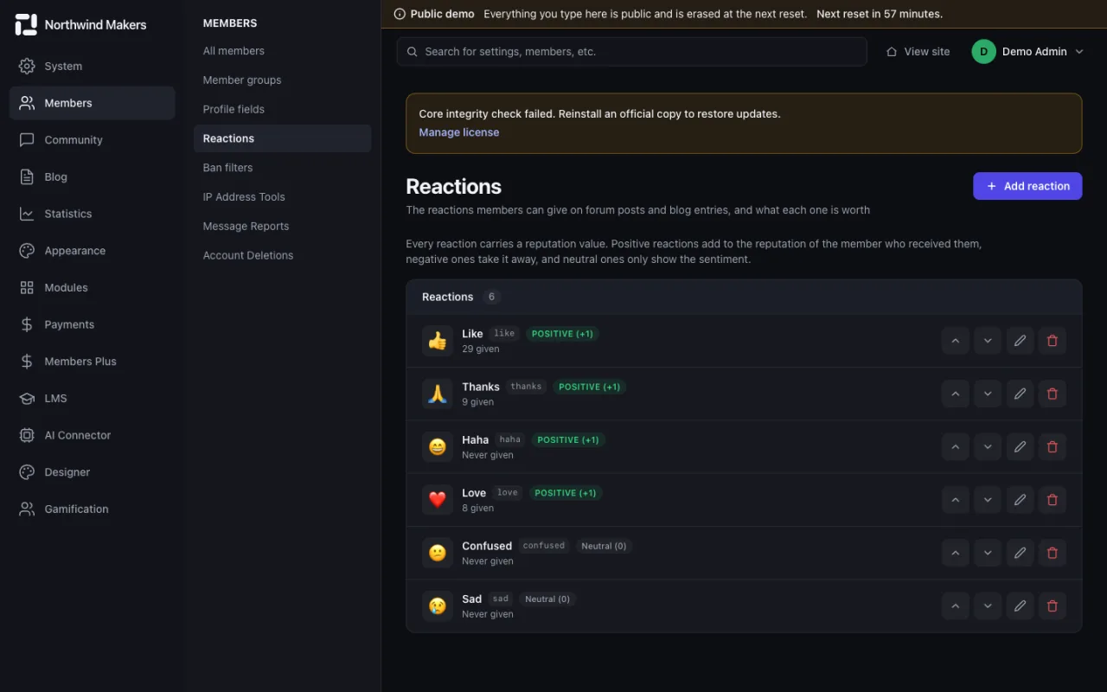Open the Gamification section
This screenshot has width=1107, height=692.
point(93,509)
